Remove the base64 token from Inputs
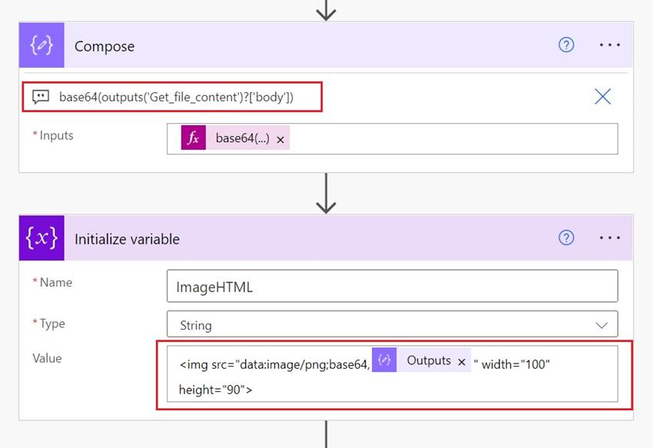653x448 pixels. point(279,139)
